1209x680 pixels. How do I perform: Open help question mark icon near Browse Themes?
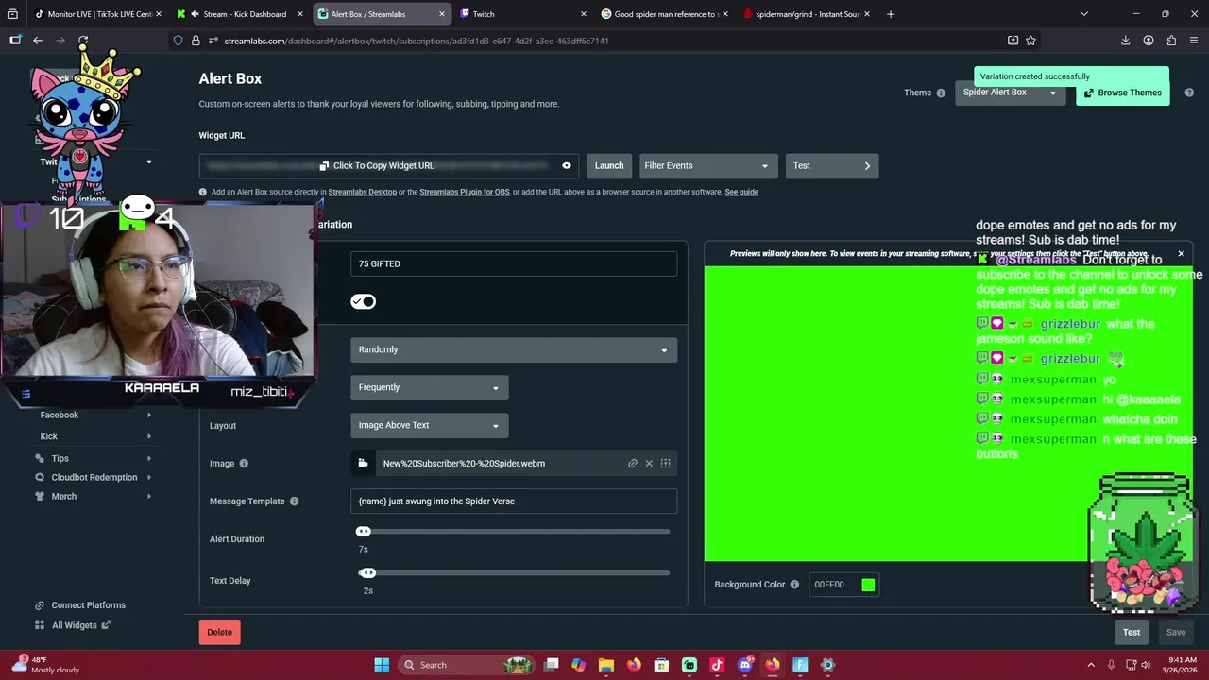tap(1189, 93)
